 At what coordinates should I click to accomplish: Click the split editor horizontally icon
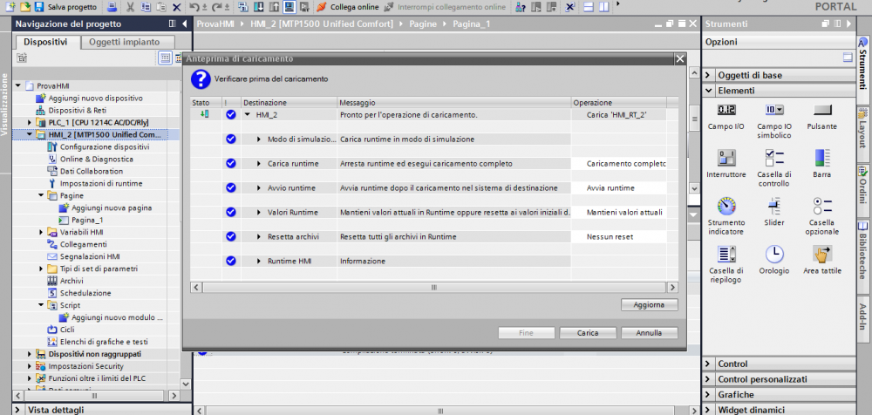(589, 7)
